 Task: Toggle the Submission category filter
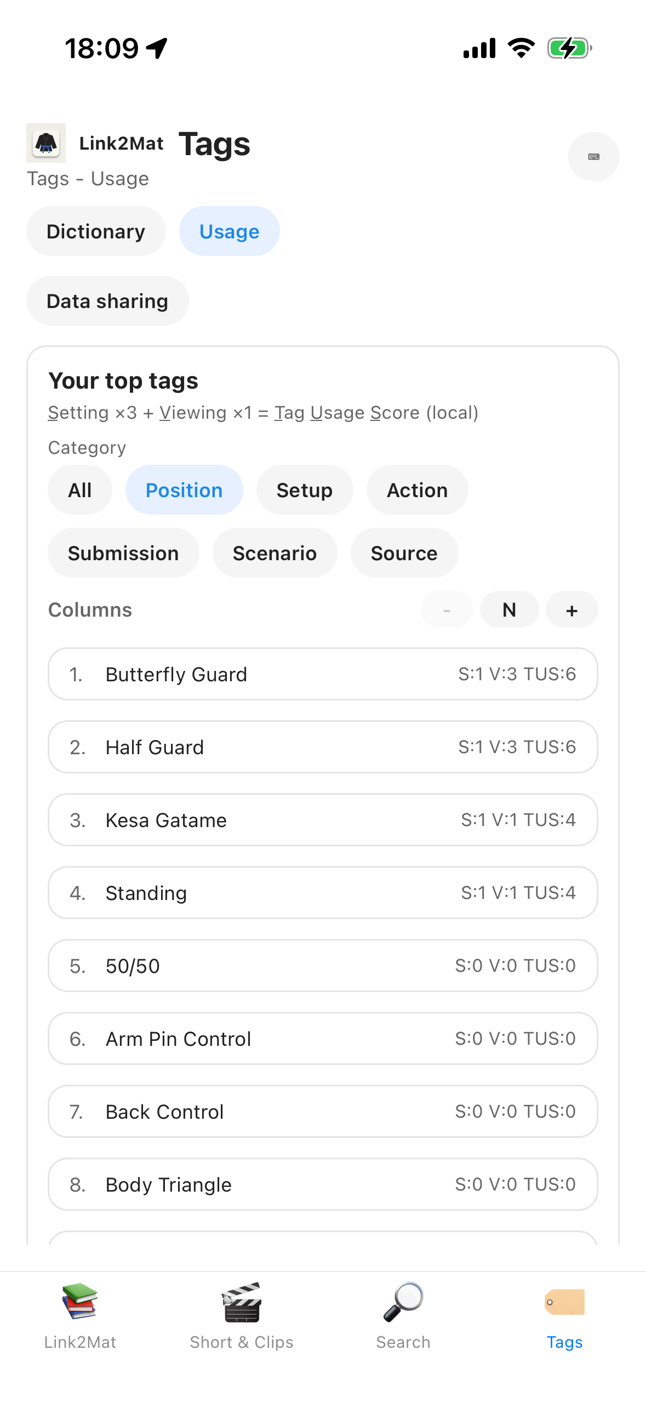coord(123,553)
